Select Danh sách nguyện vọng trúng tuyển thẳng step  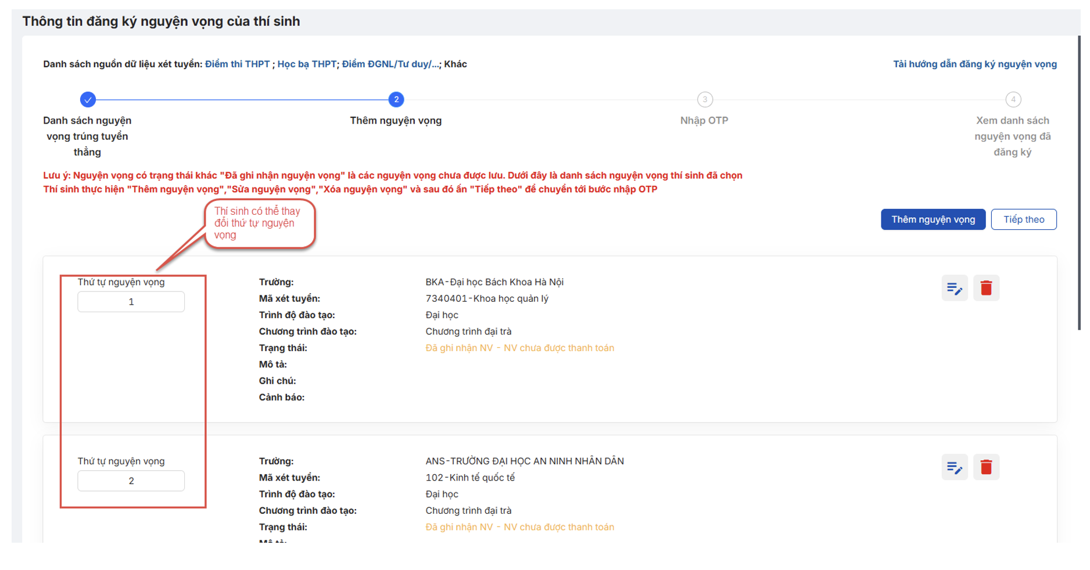coord(87,136)
